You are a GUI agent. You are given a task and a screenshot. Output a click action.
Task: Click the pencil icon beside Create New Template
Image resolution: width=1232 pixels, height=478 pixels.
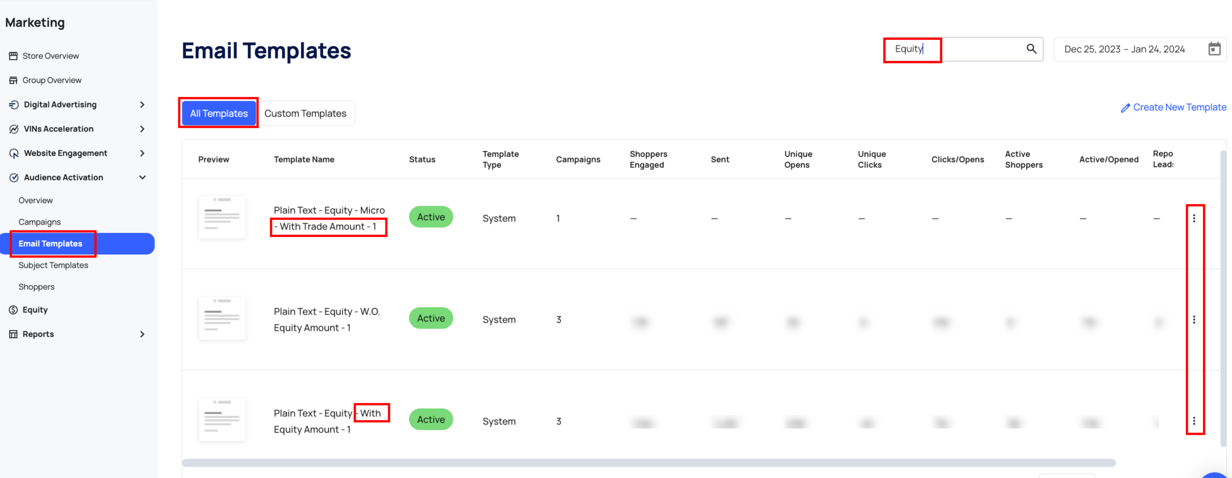pyautogui.click(x=1125, y=108)
